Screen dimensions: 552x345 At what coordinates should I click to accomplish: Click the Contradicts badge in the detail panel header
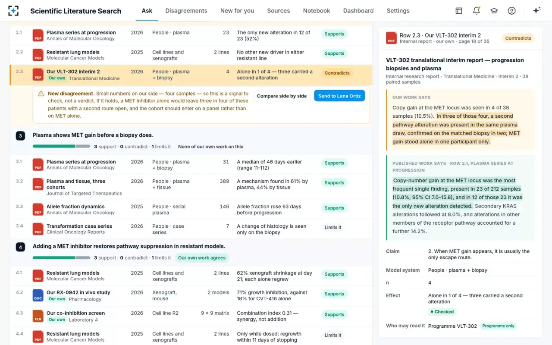(518, 38)
